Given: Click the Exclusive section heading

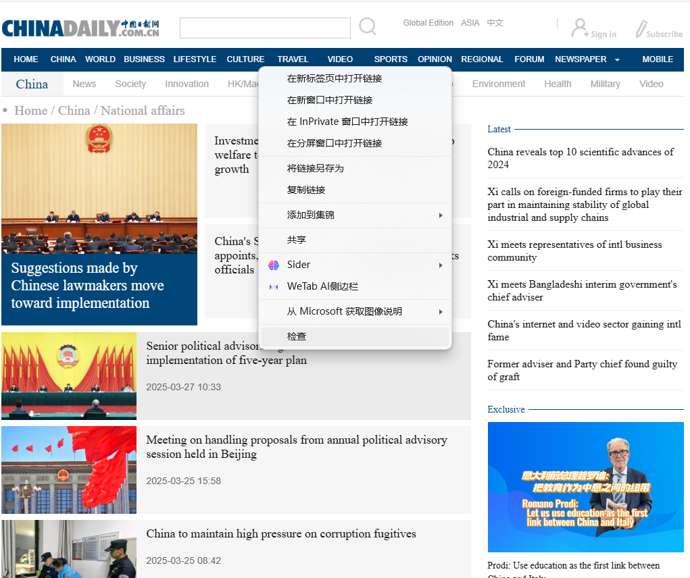Looking at the screenshot, I should pyautogui.click(x=506, y=409).
